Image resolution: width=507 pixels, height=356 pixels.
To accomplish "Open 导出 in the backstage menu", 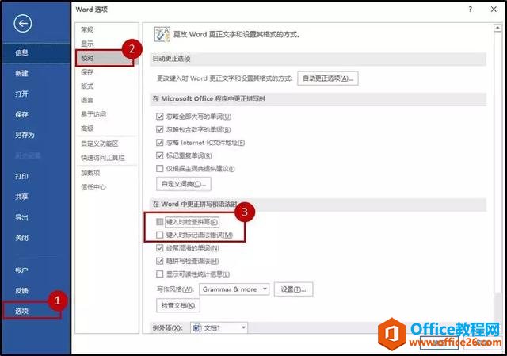I will coord(21,217).
